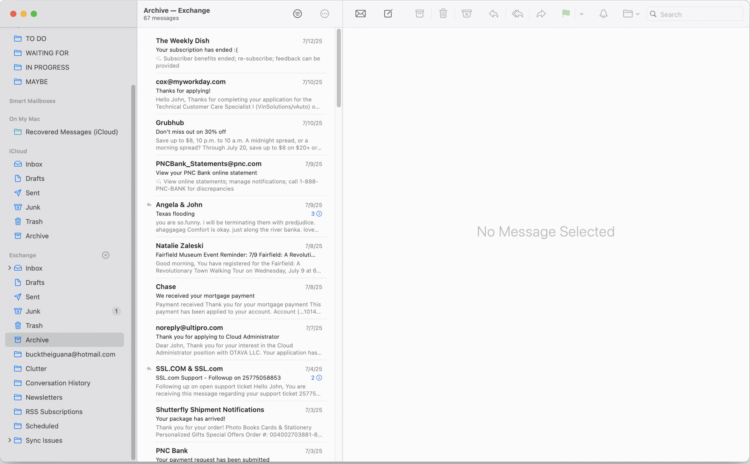Viewport: 750px width, 464px height.
Task: Add a mailbox with Exchange plus button
Action: pos(105,255)
